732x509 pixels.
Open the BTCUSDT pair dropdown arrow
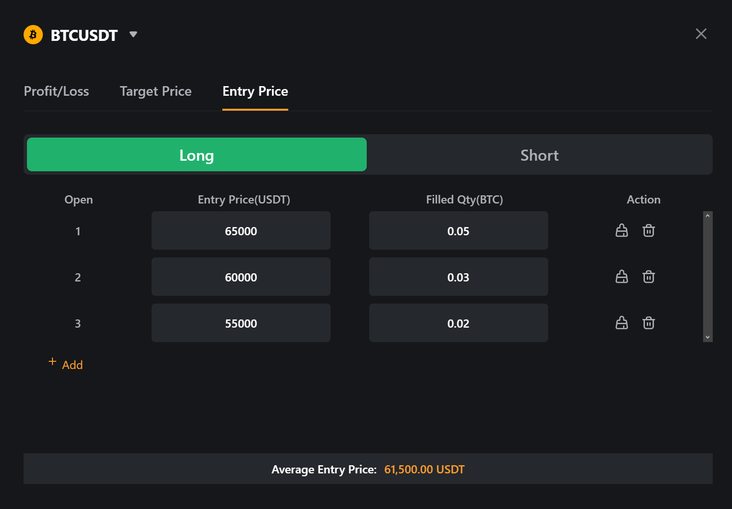(x=133, y=34)
